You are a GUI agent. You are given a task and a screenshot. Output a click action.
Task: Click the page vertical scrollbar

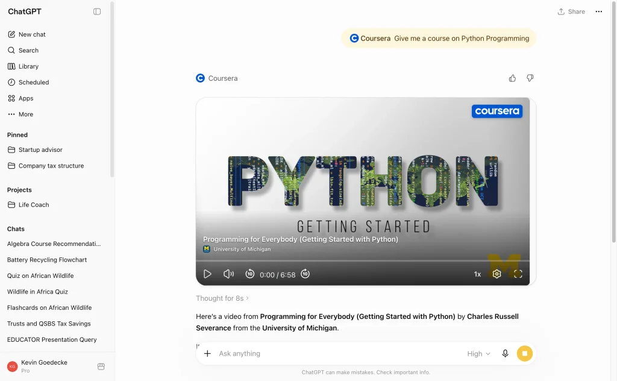click(614, 122)
